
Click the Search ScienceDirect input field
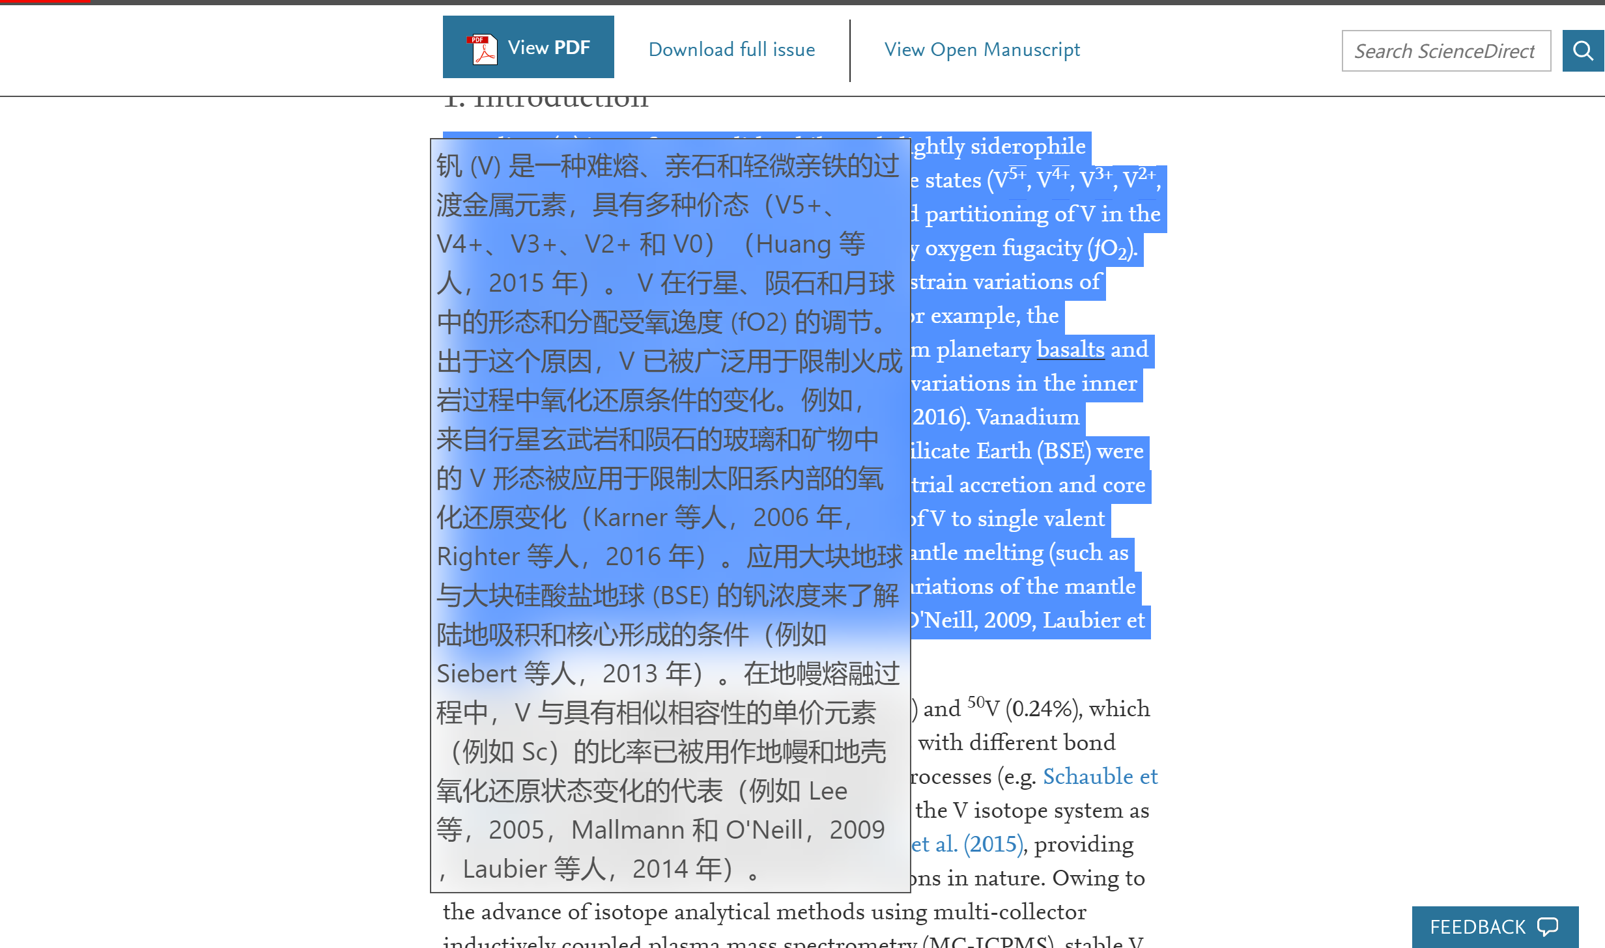(1445, 51)
